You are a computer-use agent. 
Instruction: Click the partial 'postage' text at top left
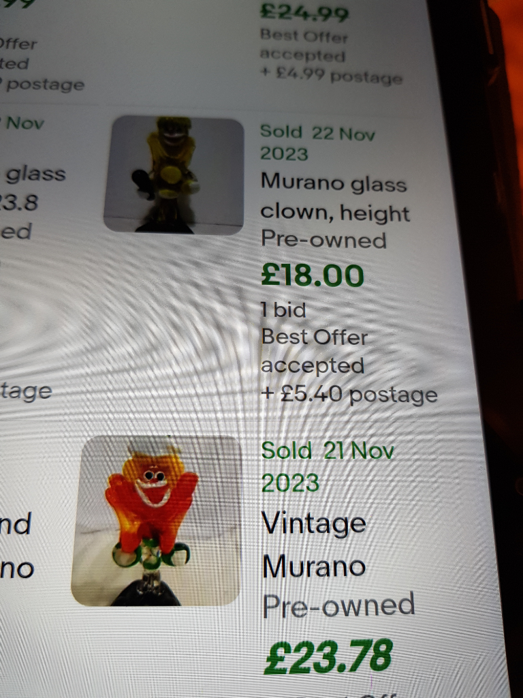click(46, 85)
